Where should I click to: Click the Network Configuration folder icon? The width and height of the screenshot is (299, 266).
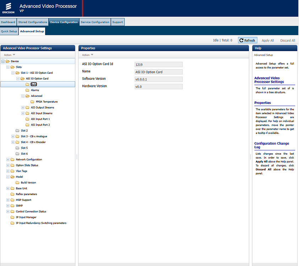12,159
